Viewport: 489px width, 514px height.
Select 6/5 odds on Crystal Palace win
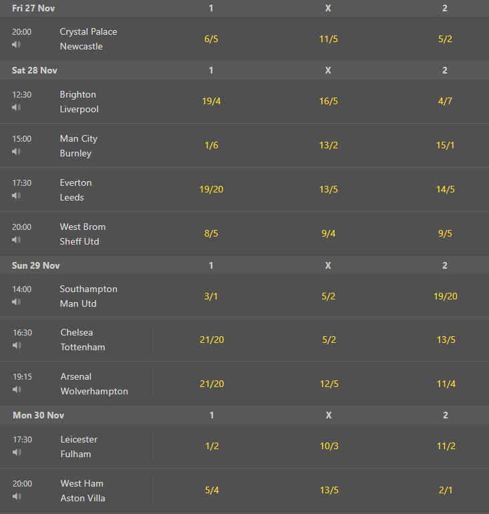(211, 39)
